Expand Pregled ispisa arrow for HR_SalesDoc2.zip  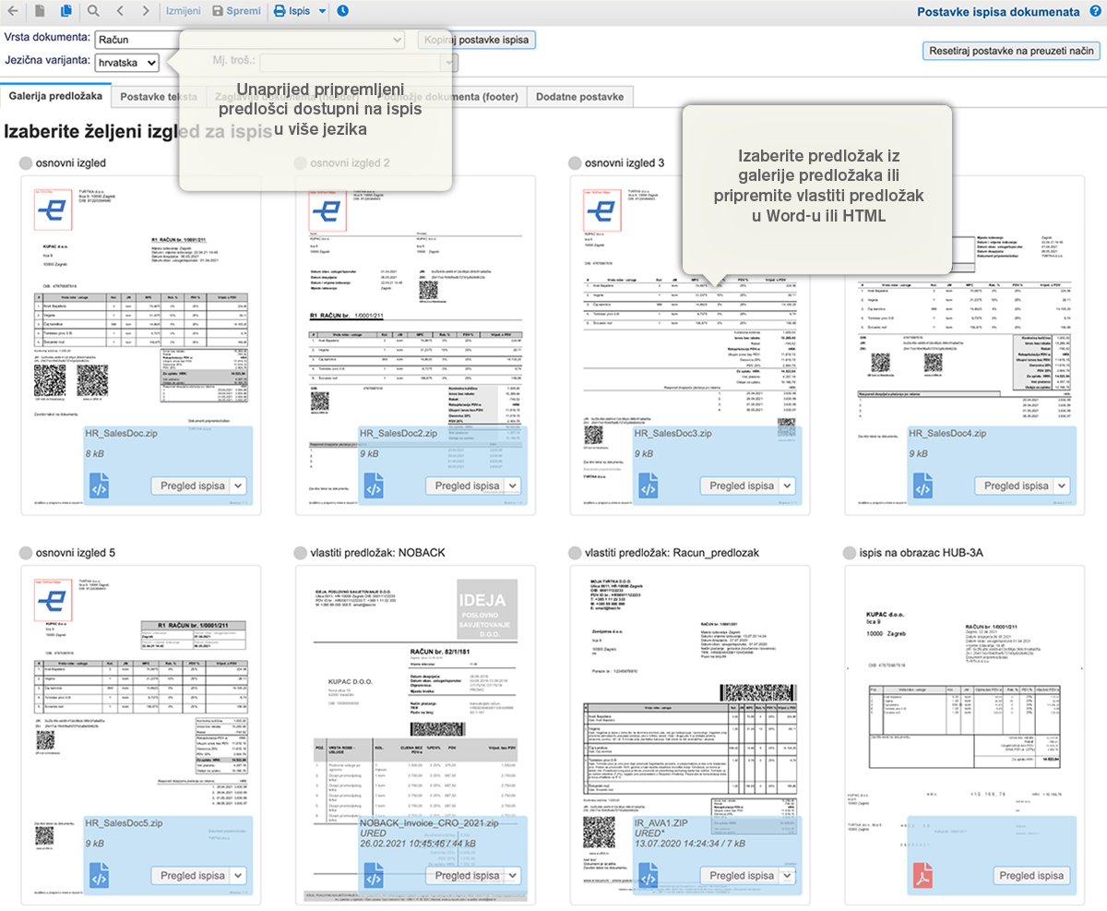tap(513, 485)
